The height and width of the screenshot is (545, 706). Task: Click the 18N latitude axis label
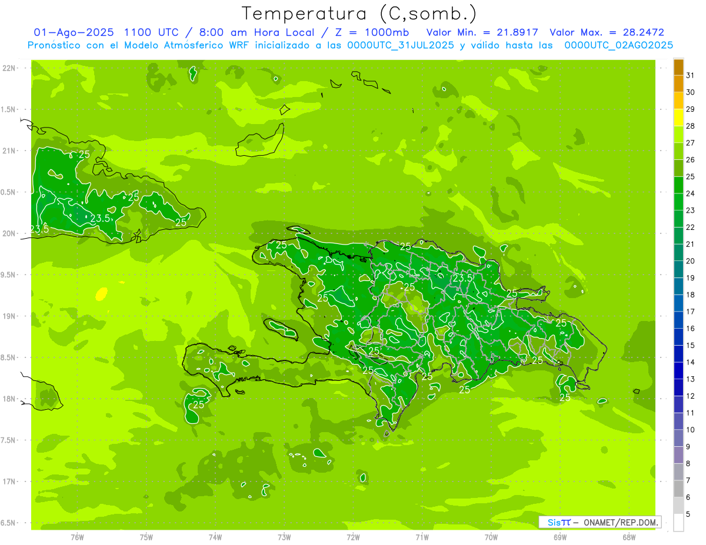[x=9, y=399]
